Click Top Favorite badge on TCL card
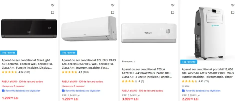 coord(69,53)
